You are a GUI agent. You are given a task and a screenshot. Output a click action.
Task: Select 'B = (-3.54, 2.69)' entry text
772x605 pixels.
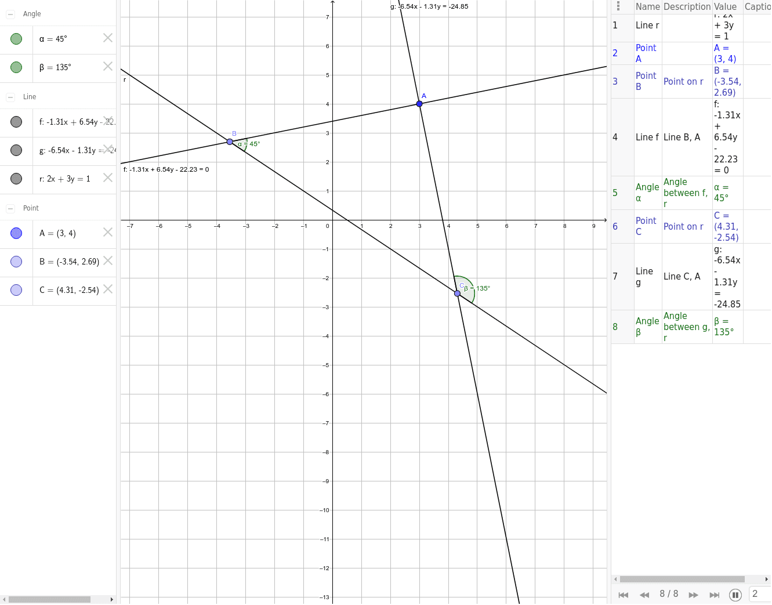coord(69,262)
